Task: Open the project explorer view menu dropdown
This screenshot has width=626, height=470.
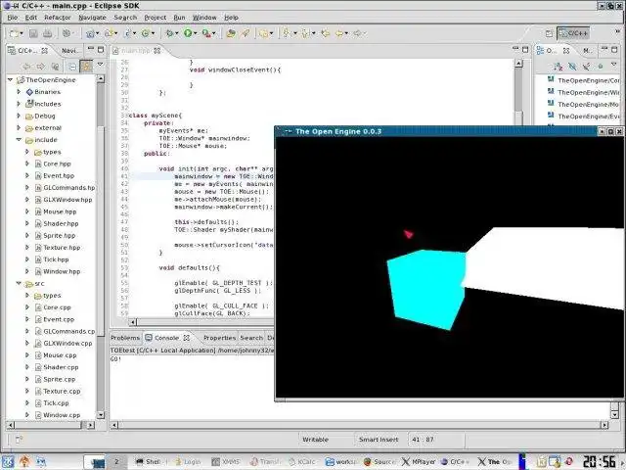Action: pos(99,66)
